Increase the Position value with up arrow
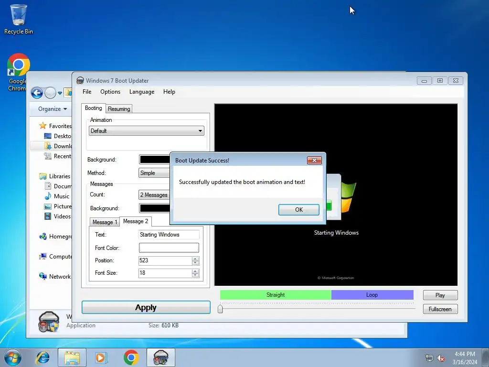The width and height of the screenshot is (489, 367). [x=195, y=259]
